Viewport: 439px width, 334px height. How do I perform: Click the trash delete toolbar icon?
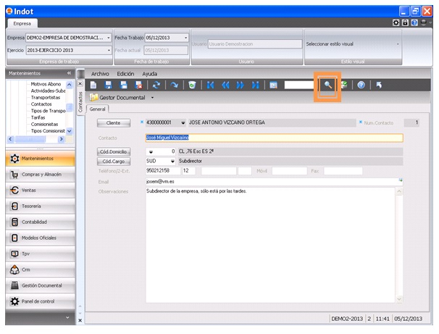point(191,85)
